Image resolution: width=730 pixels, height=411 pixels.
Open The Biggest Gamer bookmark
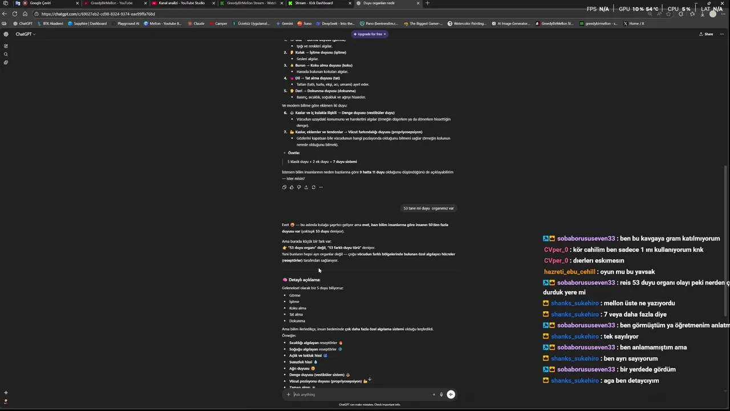coord(423,23)
